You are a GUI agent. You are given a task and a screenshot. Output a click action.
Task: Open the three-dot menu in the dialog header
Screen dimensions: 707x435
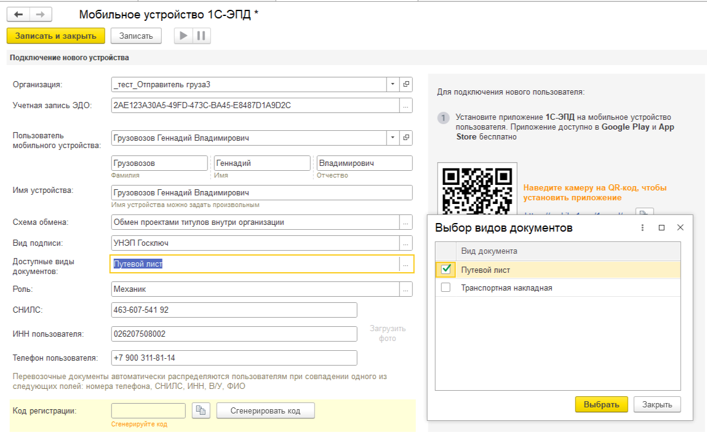(642, 227)
